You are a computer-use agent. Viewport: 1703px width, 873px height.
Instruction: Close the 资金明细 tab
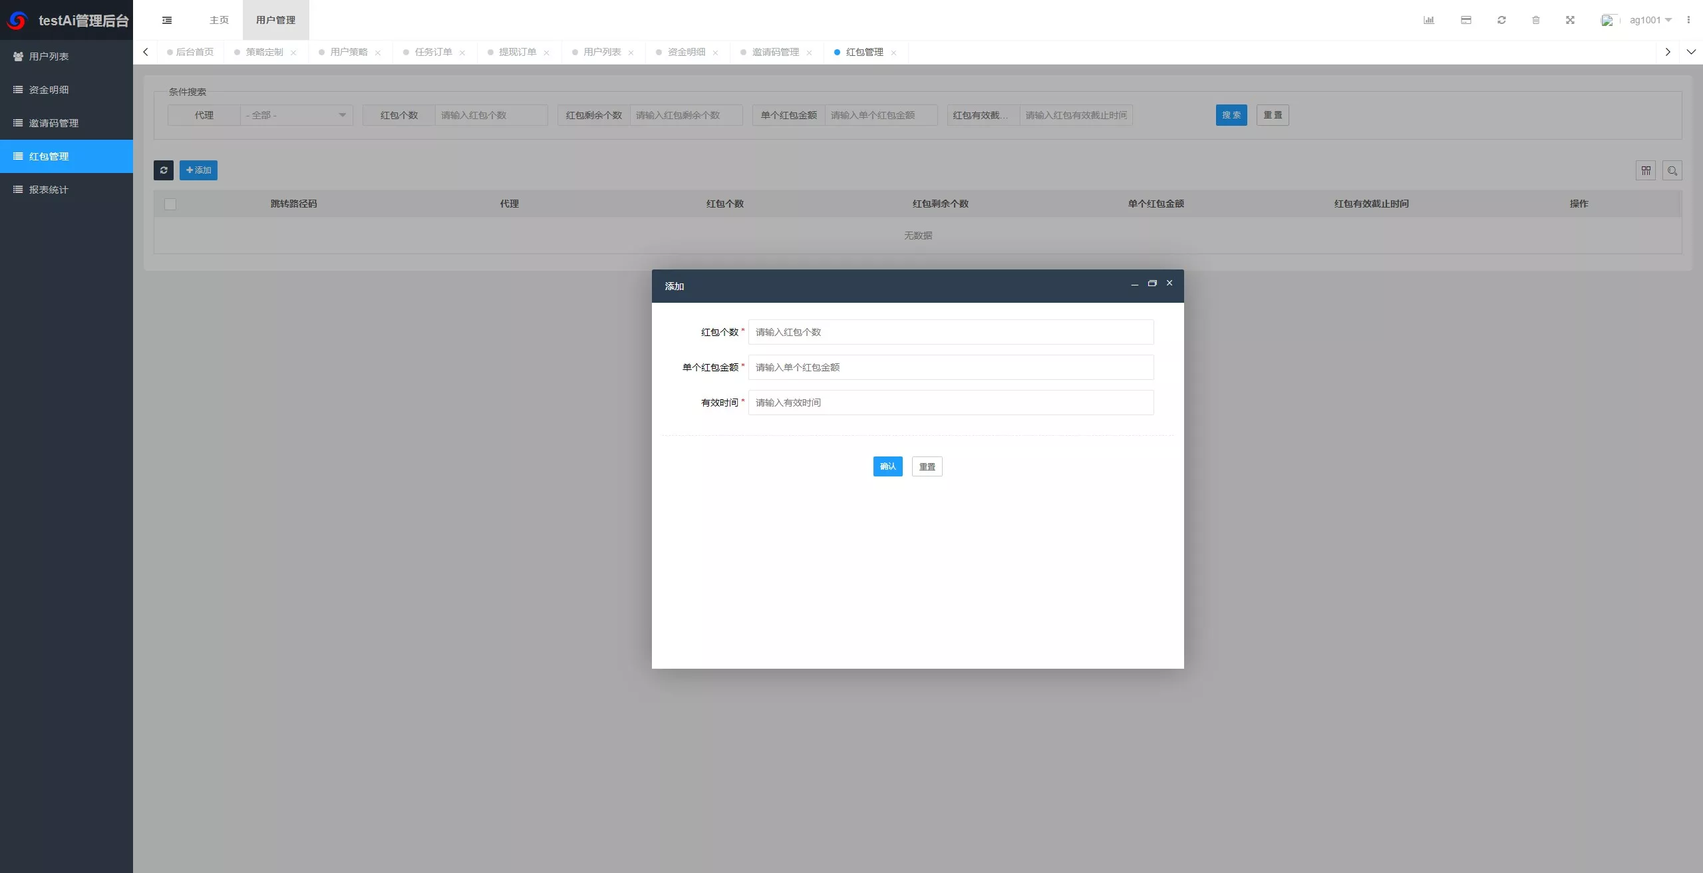pos(715,53)
